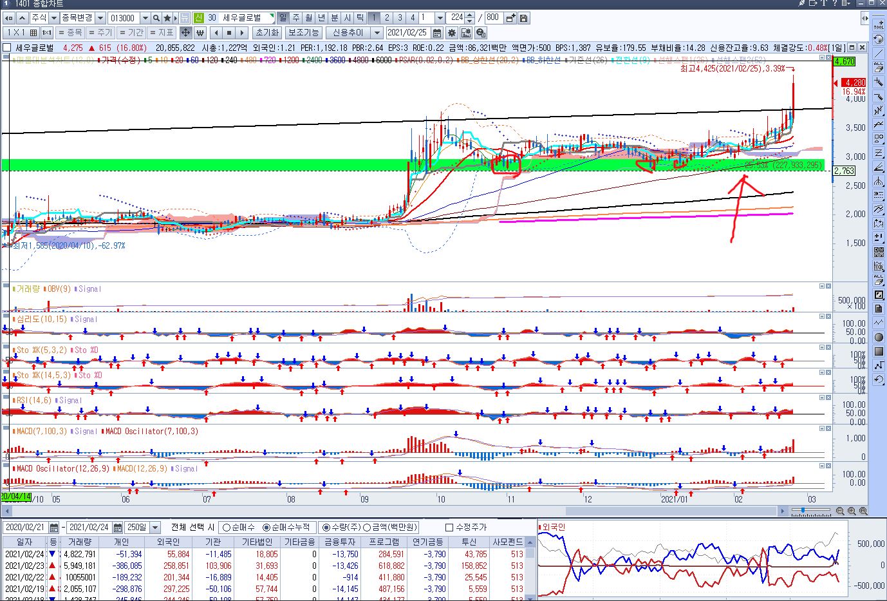The width and height of the screenshot is (887, 601).
Task: Select the 금액(백만원) radio button
Action: coord(368,528)
